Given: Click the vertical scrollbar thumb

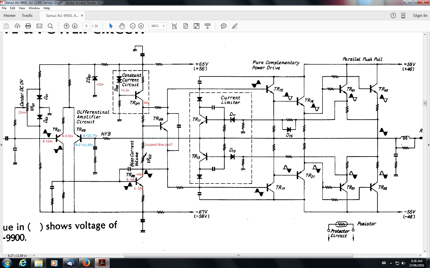Looking at the screenshot, I should tap(425, 103).
